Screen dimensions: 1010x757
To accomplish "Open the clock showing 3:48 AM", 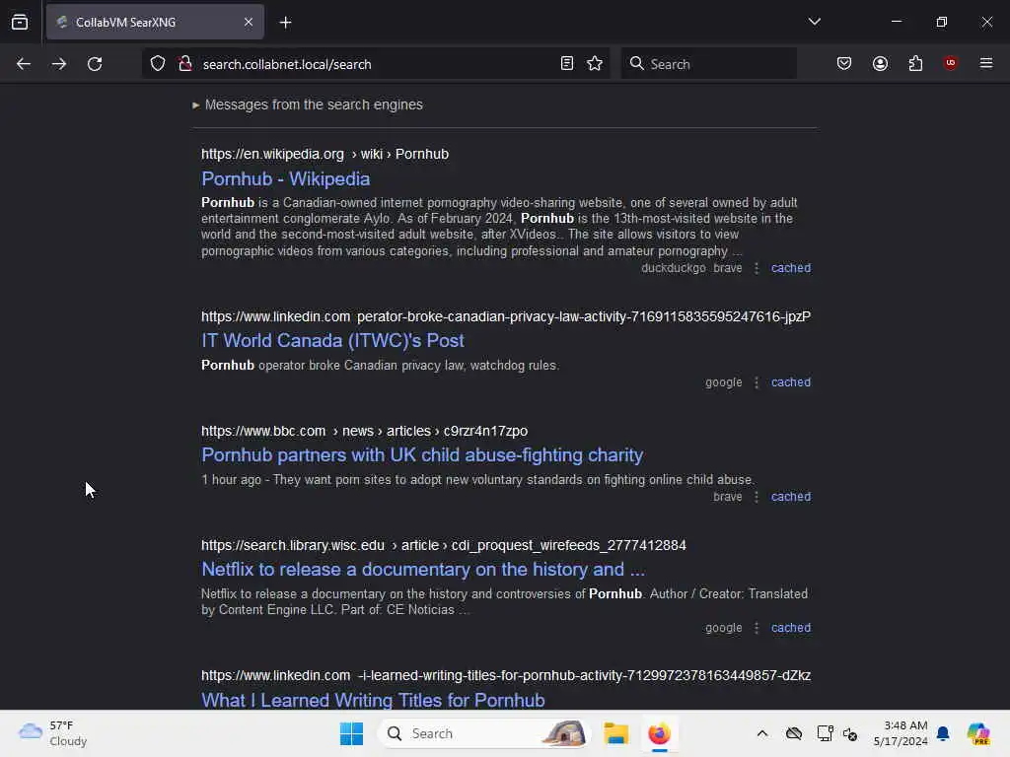I will (x=901, y=733).
